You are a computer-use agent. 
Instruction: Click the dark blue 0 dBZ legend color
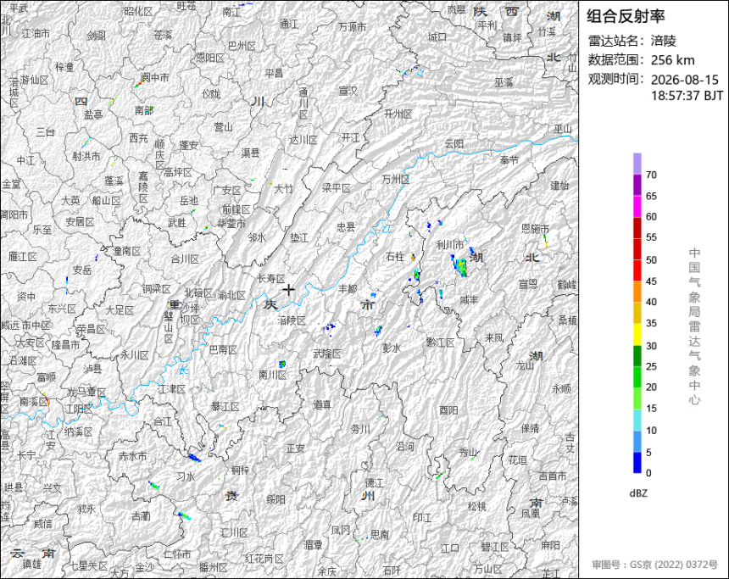click(x=637, y=463)
